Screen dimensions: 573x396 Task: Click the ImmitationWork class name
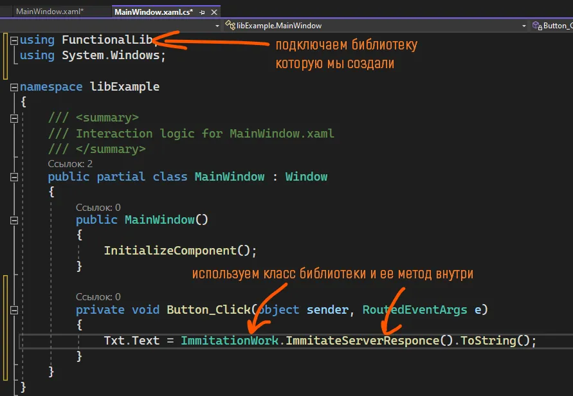coord(230,341)
